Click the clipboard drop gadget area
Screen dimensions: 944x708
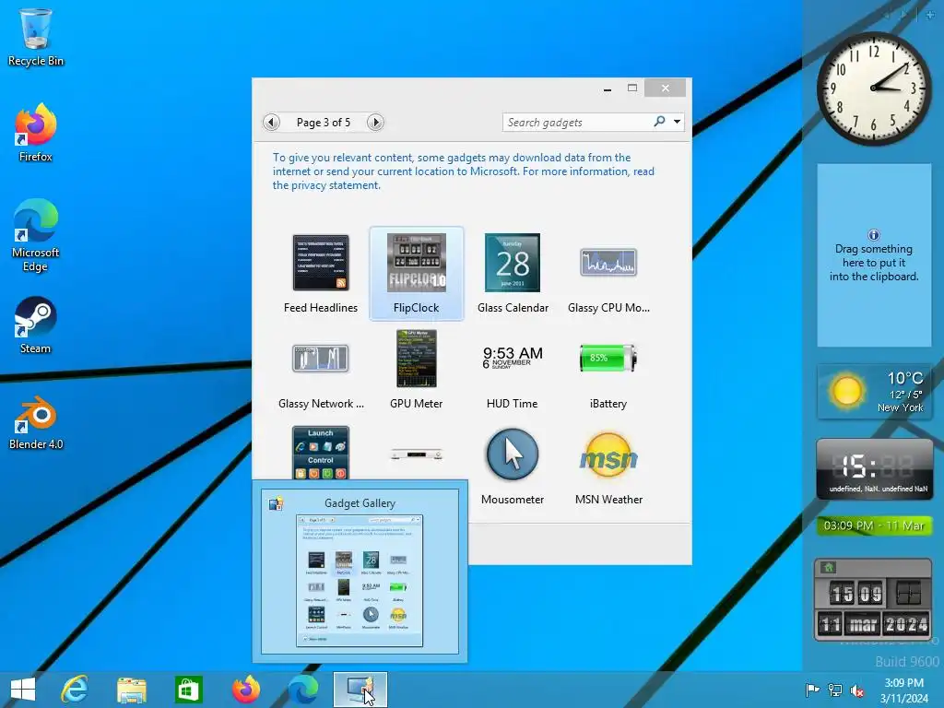coord(874,255)
